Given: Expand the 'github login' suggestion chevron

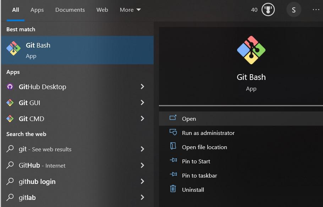Looking at the screenshot, I should click(142, 181).
